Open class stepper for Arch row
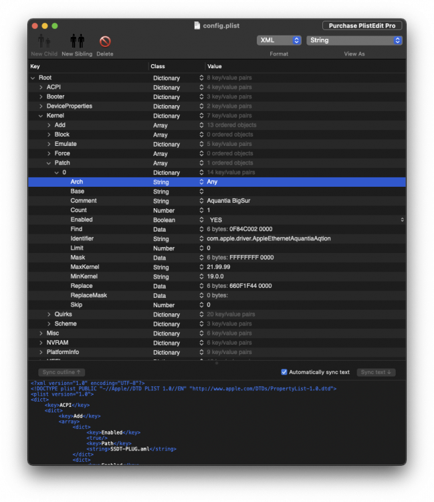Screen dimensions: 434x502 [201, 182]
